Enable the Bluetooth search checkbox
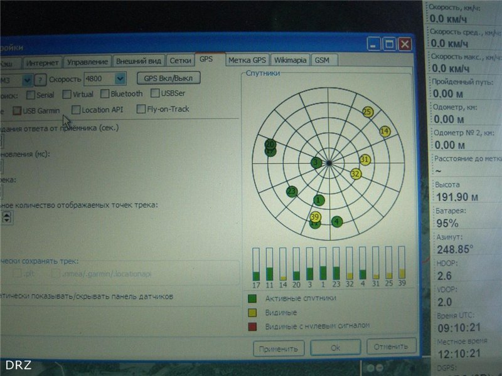This screenshot has height=376, width=502. (105, 93)
